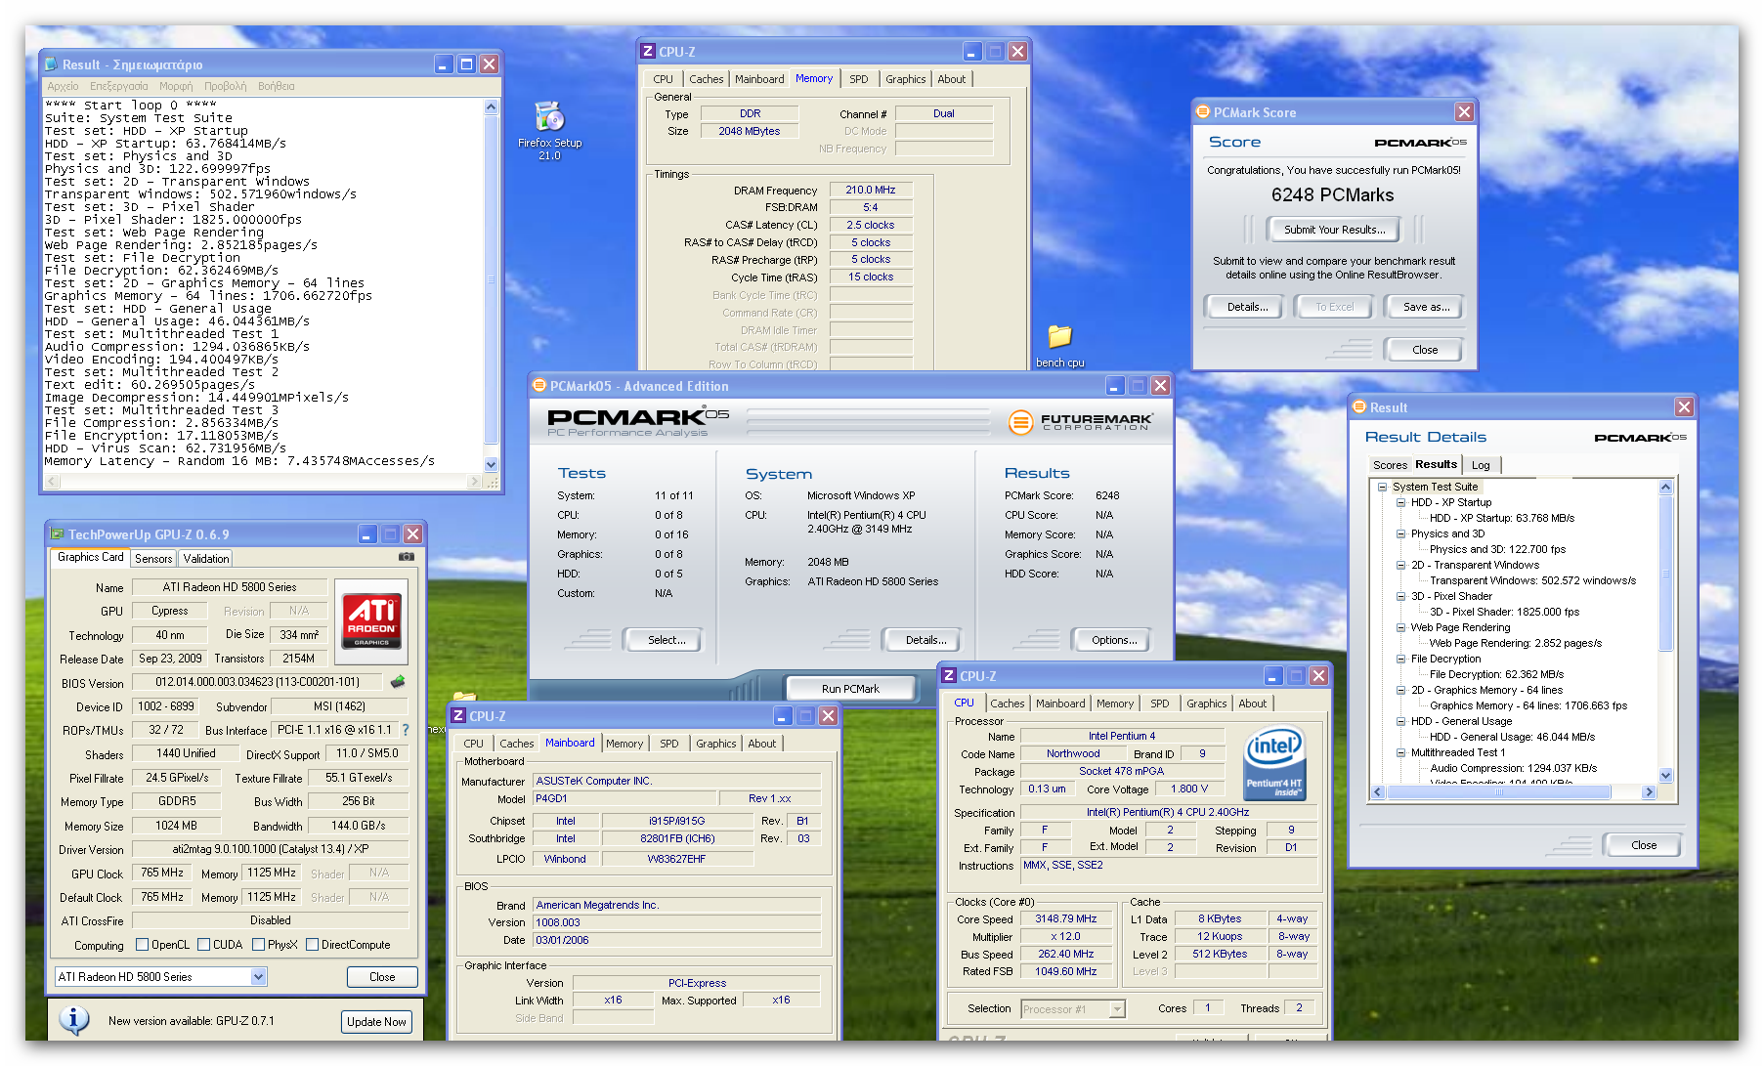
Task: Click the PCMark Score window title icon
Action: pos(1204,112)
